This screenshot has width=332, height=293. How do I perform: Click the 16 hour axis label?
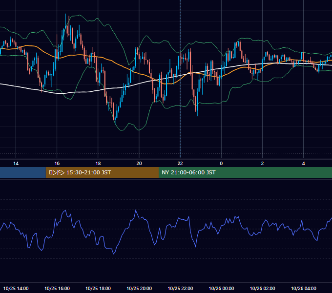[57, 164]
